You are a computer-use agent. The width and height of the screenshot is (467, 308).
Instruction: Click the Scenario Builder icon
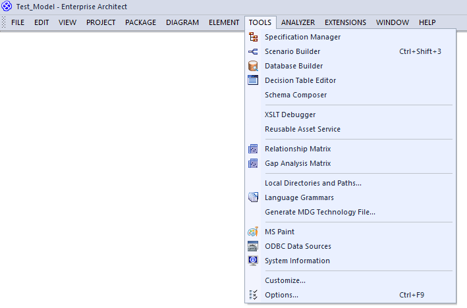(x=253, y=51)
